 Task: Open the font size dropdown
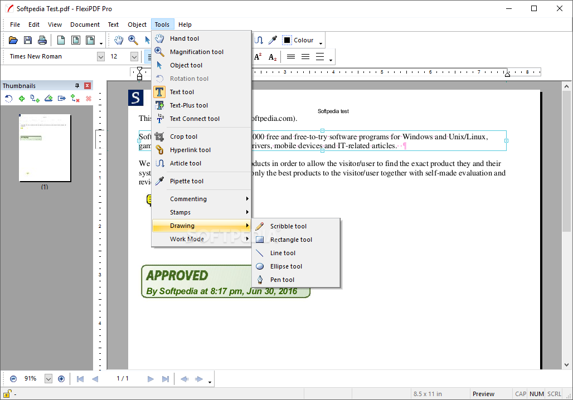tap(134, 57)
